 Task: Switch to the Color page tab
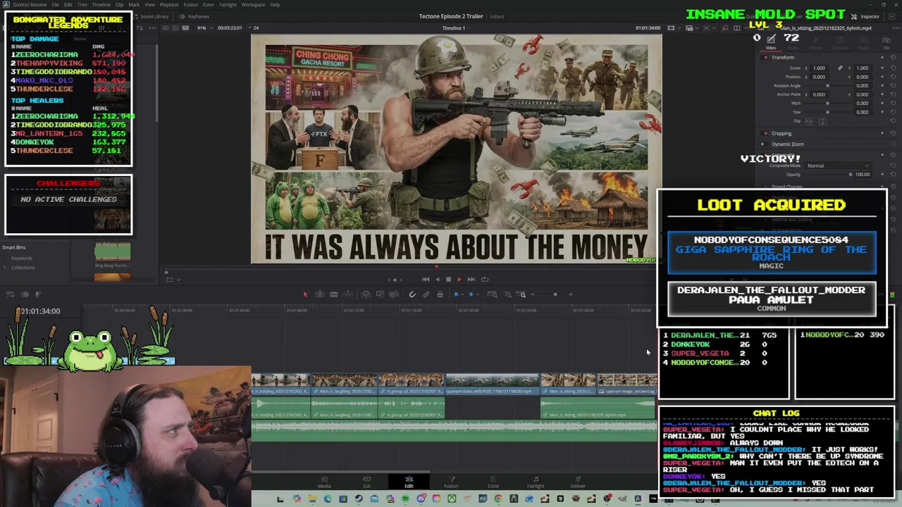(x=493, y=482)
